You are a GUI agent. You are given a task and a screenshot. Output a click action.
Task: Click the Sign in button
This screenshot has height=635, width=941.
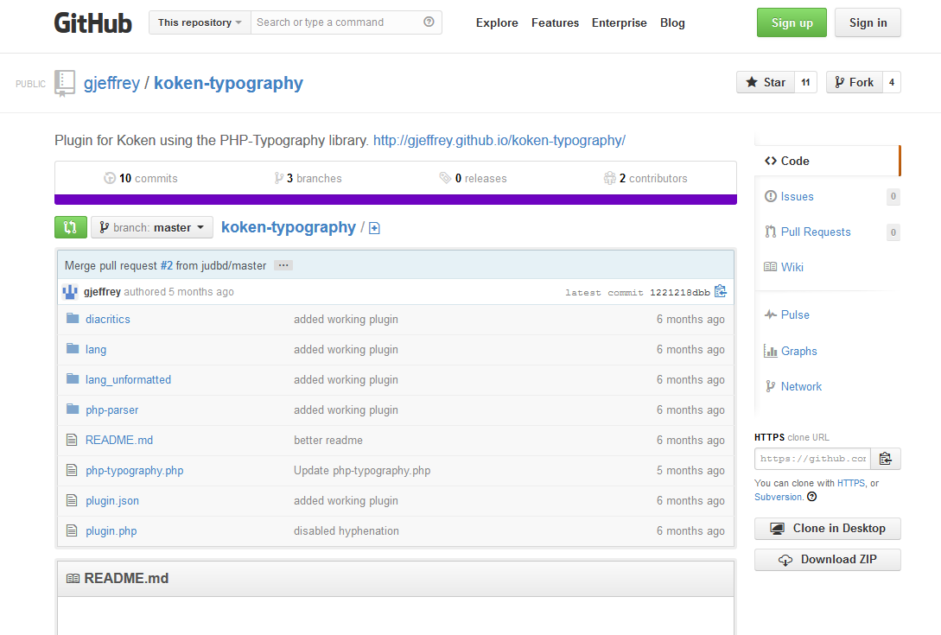868,22
